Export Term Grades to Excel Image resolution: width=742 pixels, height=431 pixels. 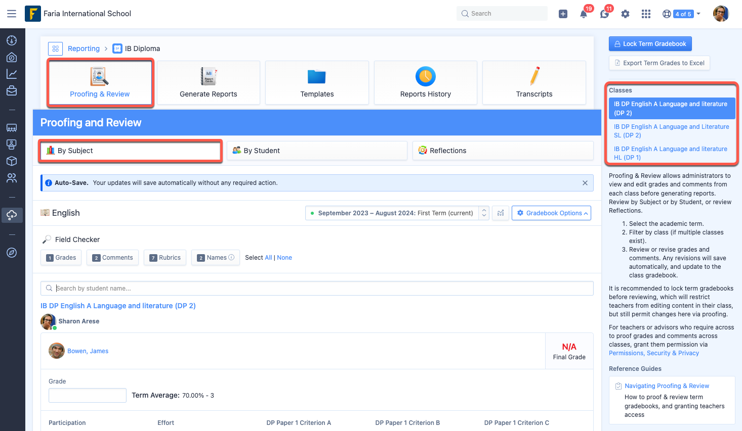point(659,63)
